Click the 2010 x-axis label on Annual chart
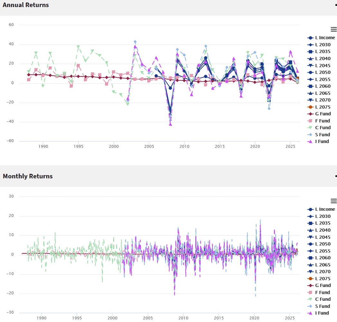 (x=184, y=147)
